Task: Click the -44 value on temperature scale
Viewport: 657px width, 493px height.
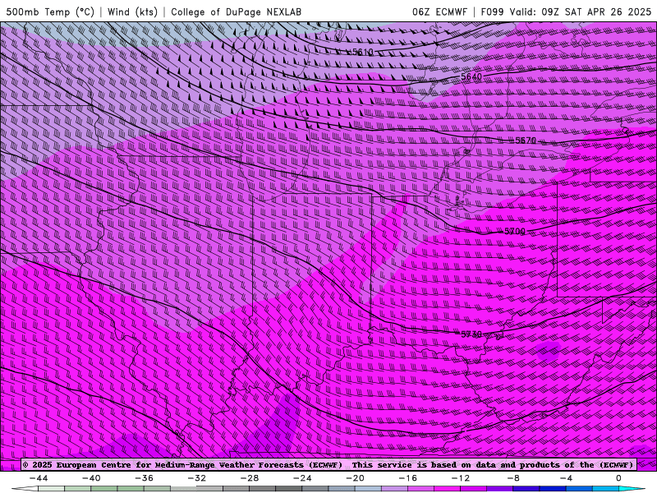Action: (39, 478)
